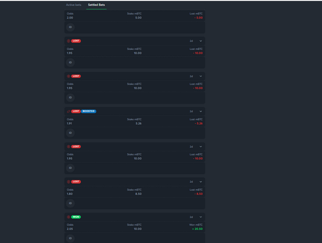Click the +20.50 won amount
Screen dimensions: 322x243
(197, 229)
